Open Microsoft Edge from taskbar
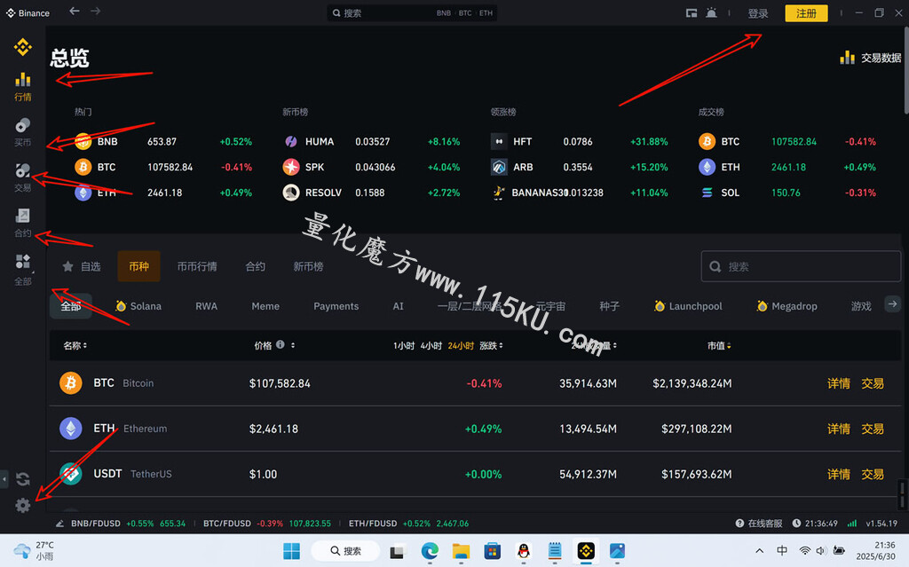 pos(430,551)
